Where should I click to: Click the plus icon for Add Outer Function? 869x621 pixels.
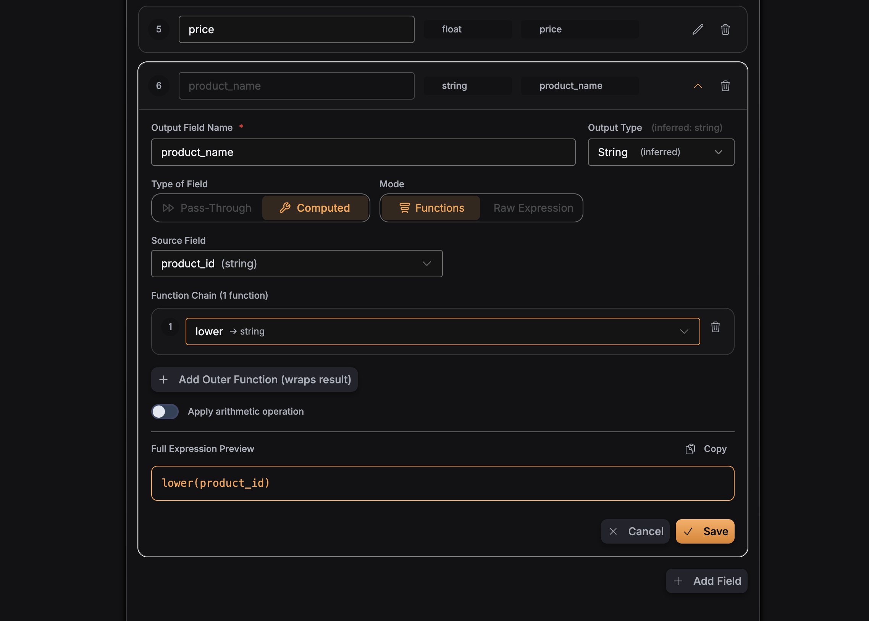click(x=163, y=380)
